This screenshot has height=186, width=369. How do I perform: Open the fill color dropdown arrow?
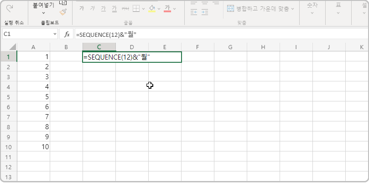pyautogui.click(x=159, y=9)
